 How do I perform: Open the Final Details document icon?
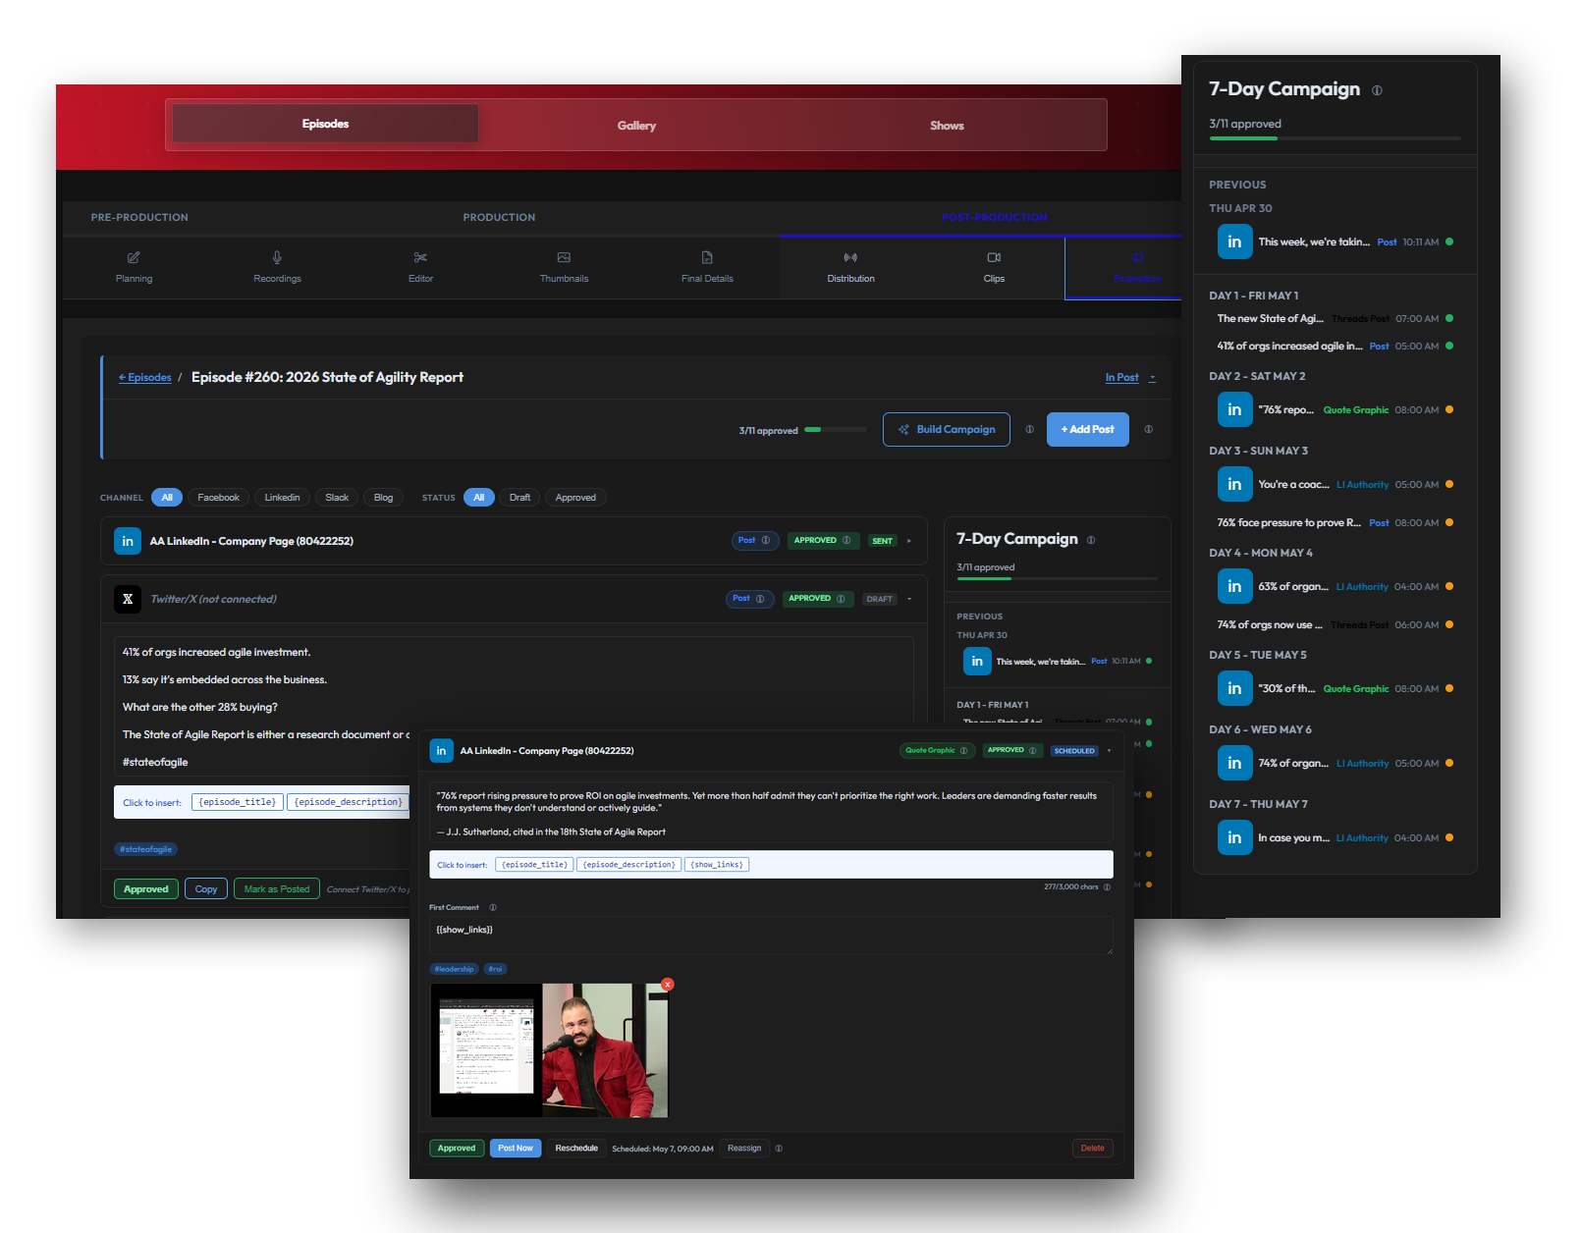[707, 257]
